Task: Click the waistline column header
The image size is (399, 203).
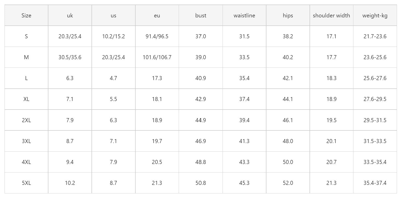Action: click(244, 16)
